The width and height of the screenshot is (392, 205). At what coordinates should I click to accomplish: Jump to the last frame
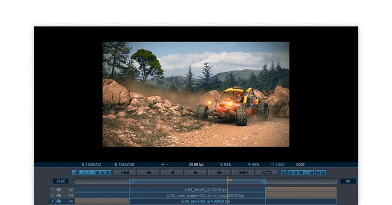pyautogui.click(x=243, y=173)
